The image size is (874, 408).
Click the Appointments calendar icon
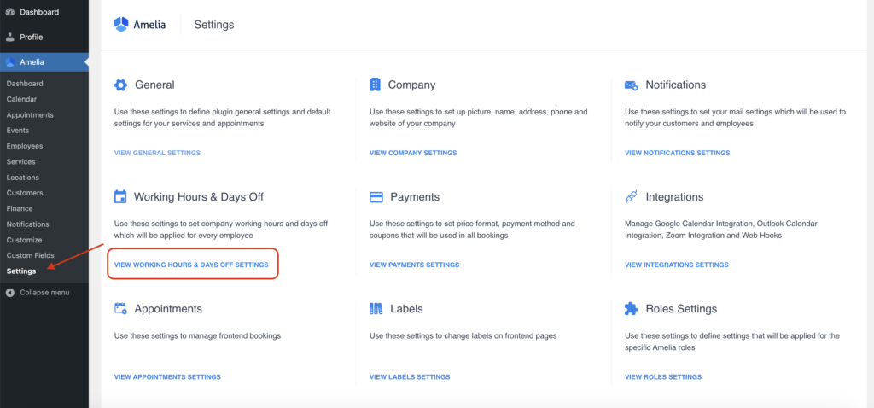[120, 309]
